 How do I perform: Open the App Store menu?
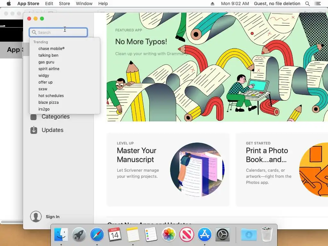coord(28,4)
